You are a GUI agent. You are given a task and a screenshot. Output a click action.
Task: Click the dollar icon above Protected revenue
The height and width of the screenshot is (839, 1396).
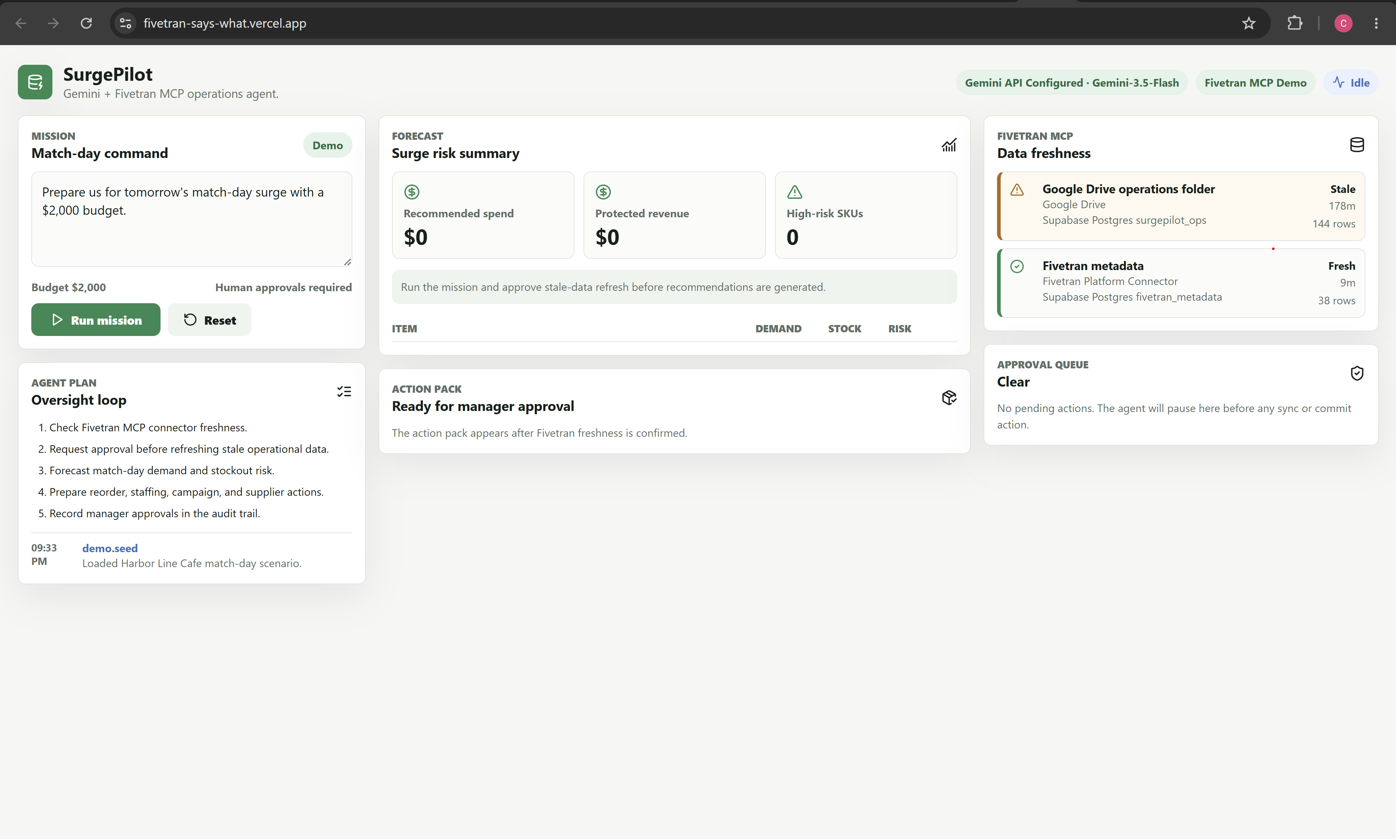[x=603, y=192]
